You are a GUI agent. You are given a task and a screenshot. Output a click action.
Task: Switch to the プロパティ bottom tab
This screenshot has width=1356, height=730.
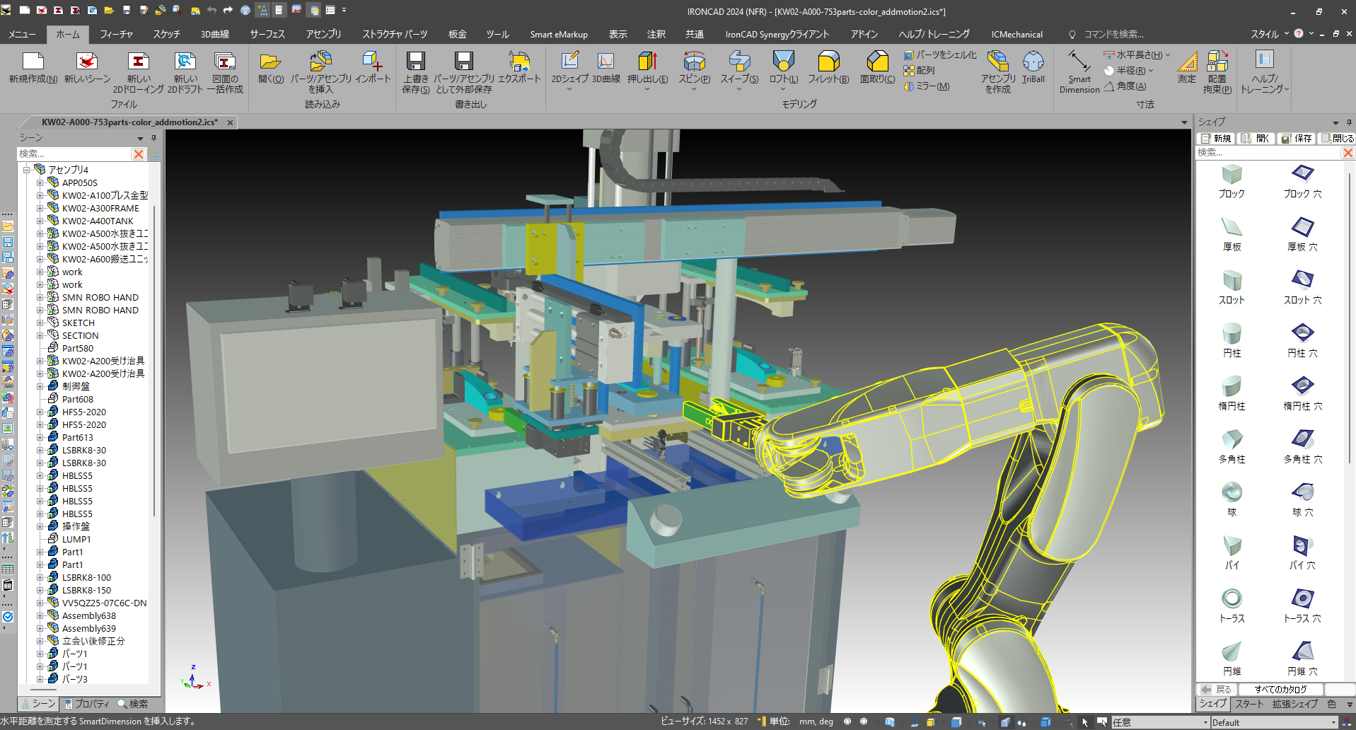point(86,704)
